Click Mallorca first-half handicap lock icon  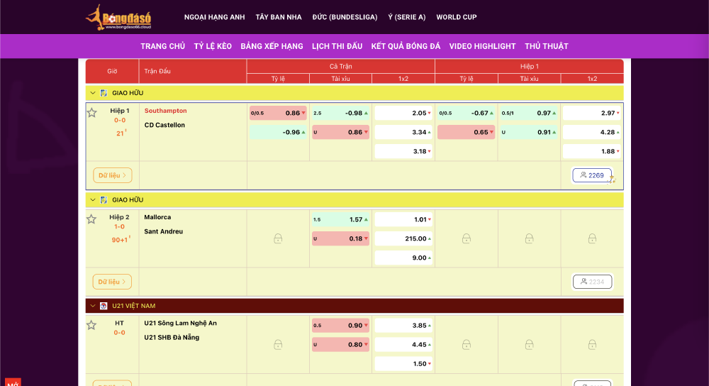(467, 238)
